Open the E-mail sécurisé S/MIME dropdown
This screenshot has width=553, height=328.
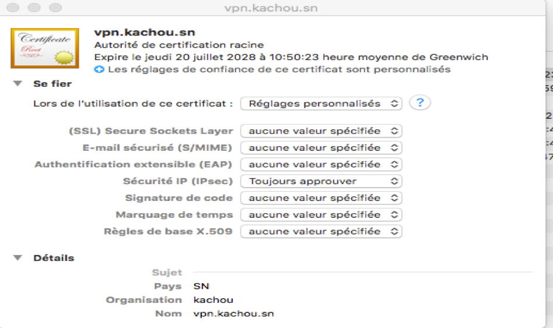(321, 147)
